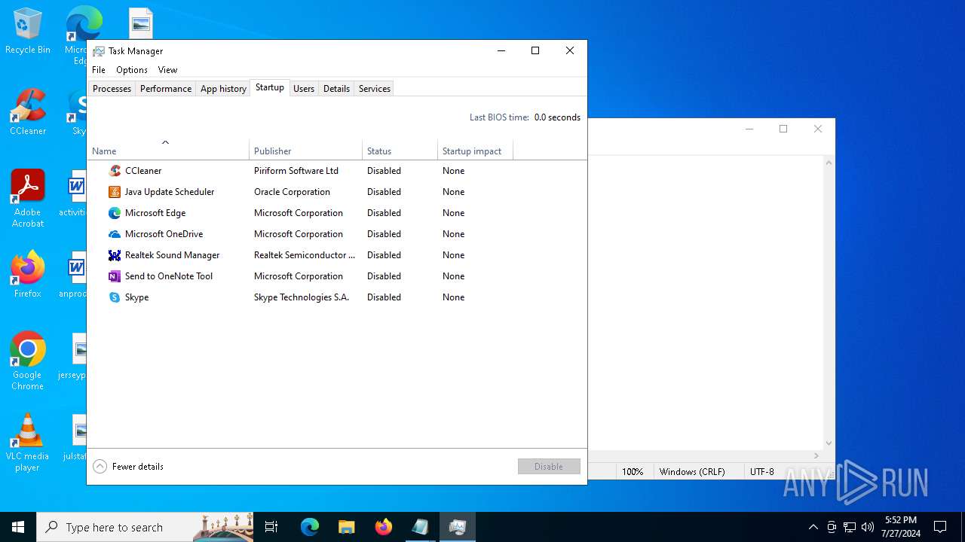Open CCleaner desktop shortcut
The width and height of the screenshot is (965, 542).
point(28,112)
